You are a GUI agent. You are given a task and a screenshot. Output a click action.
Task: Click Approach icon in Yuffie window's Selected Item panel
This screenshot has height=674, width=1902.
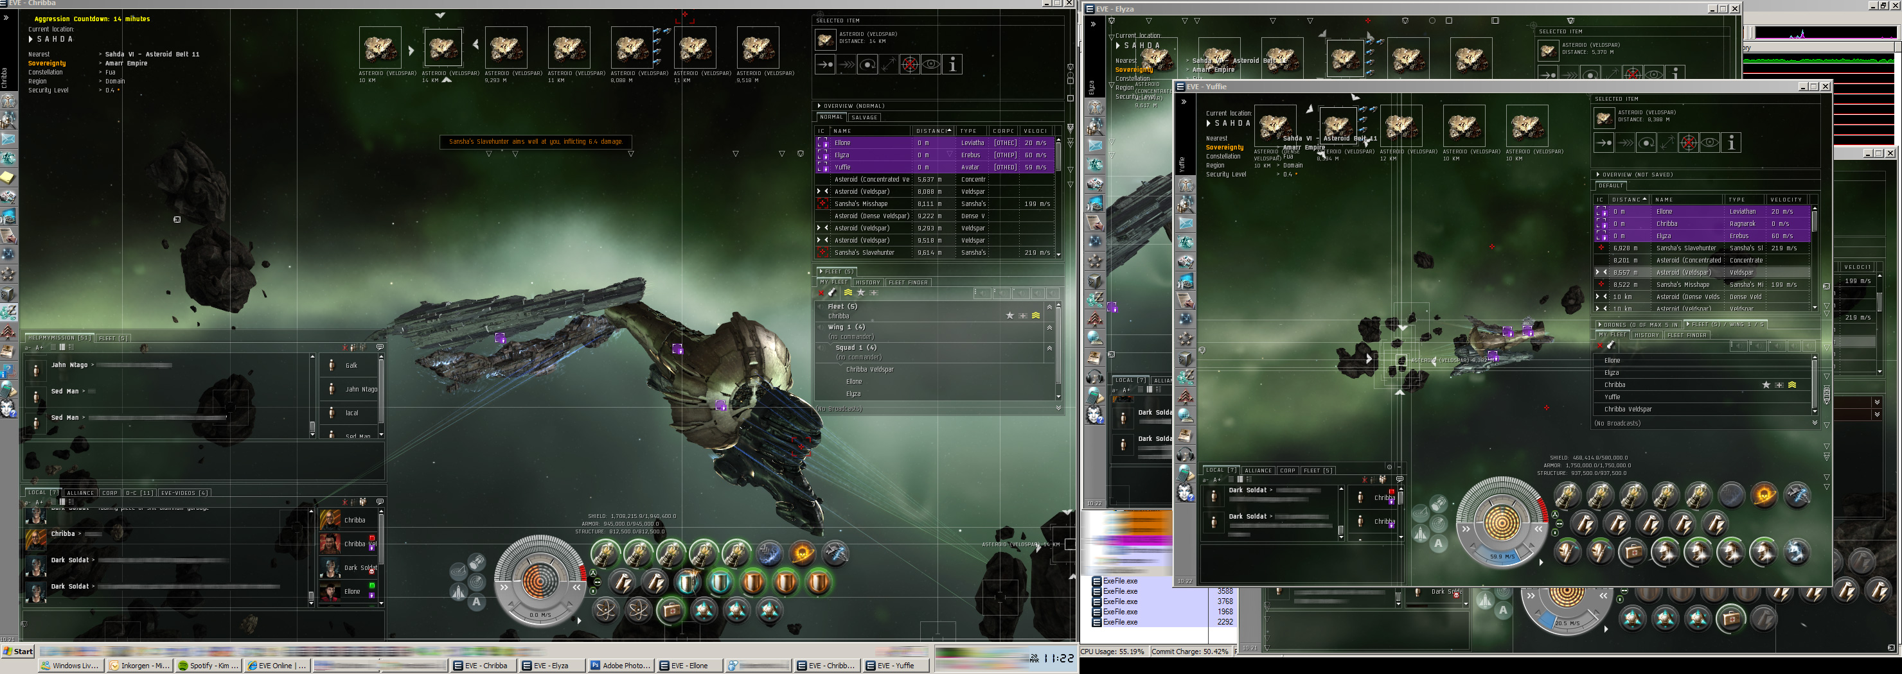click(x=1604, y=143)
